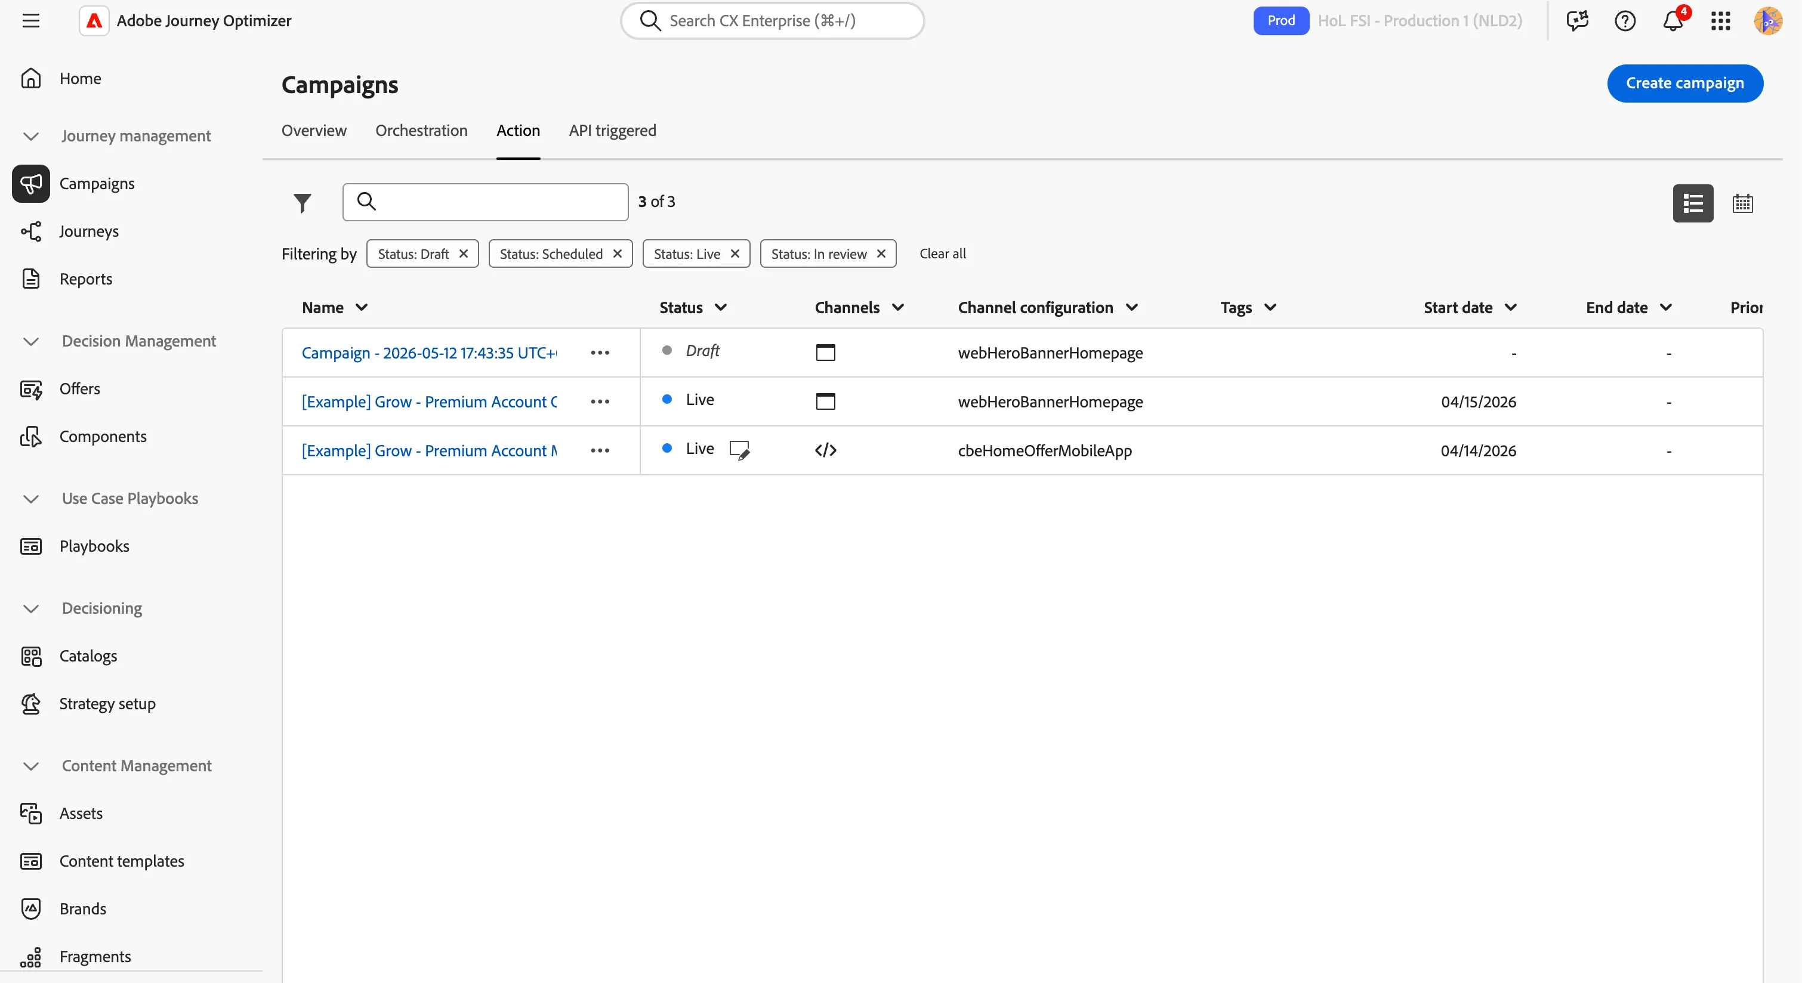Open more actions for the Draft campaign
The width and height of the screenshot is (1802, 983).
click(x=600, y=353)
